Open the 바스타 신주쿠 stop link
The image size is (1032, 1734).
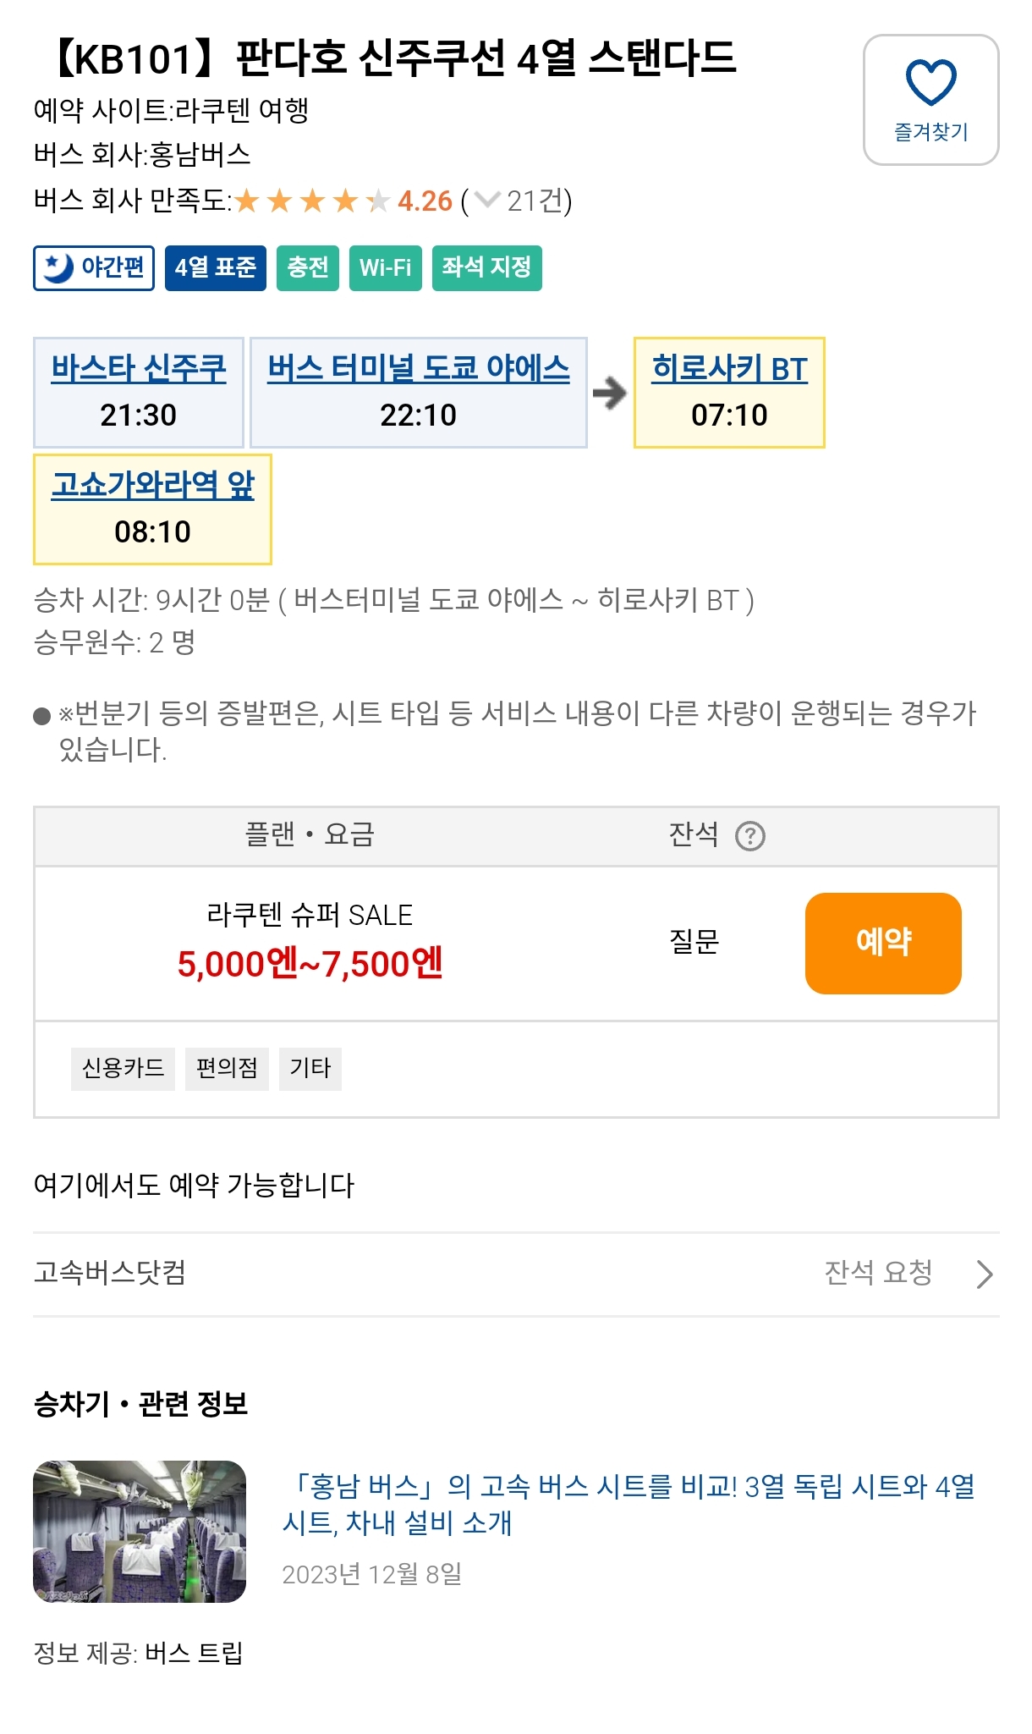[x=139, y=368]
